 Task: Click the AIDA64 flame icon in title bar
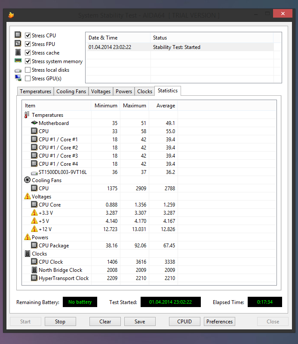[x=11, y=15]
